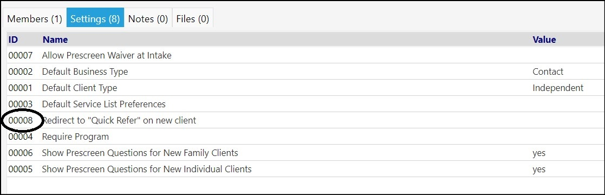The height and width of the screenshot is (195, 605).
Task: Select the Default Service List Preferences row
Action: tap(305, 104)
